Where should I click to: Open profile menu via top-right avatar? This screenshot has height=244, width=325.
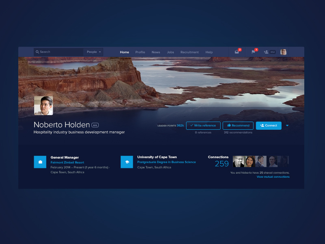tap(283, 52)
